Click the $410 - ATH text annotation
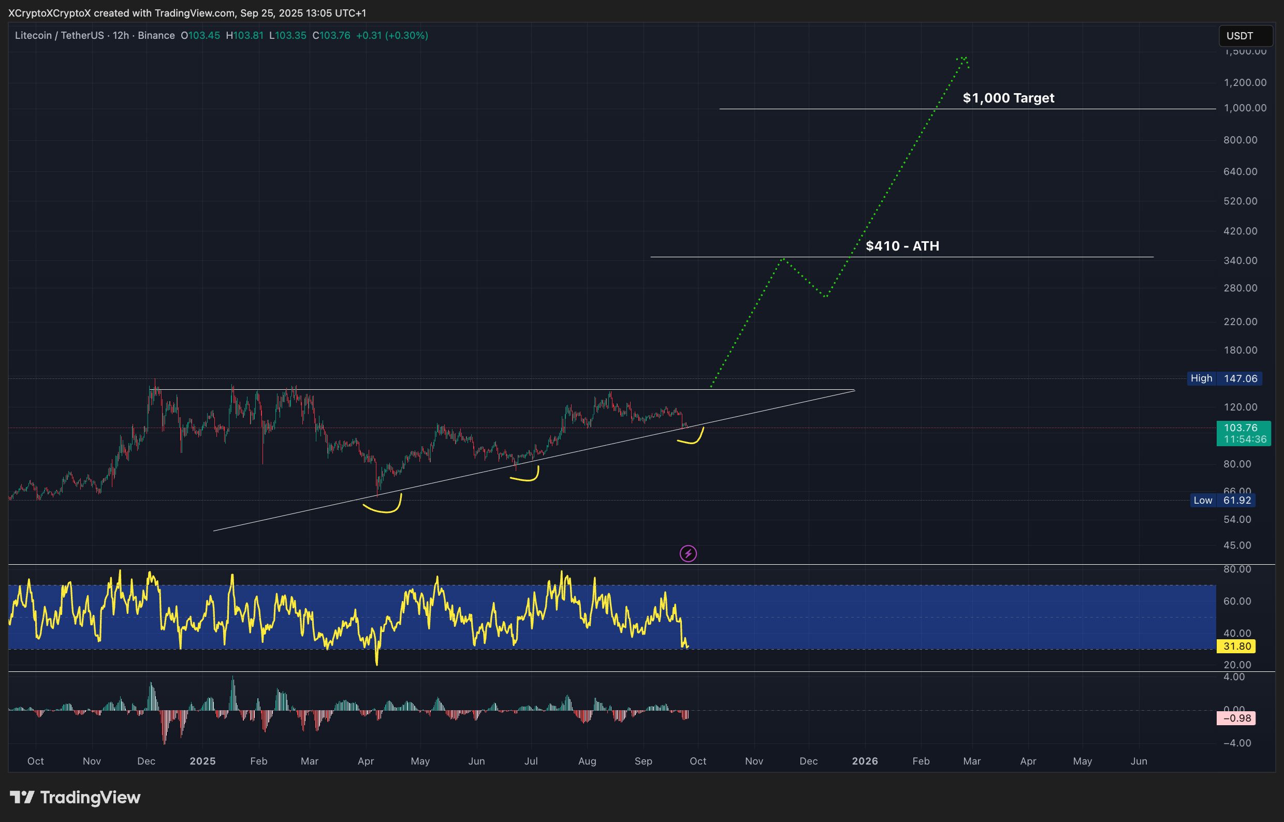Image resolution: width=1284 pixels, height=822 pixels. coord(902,246)
